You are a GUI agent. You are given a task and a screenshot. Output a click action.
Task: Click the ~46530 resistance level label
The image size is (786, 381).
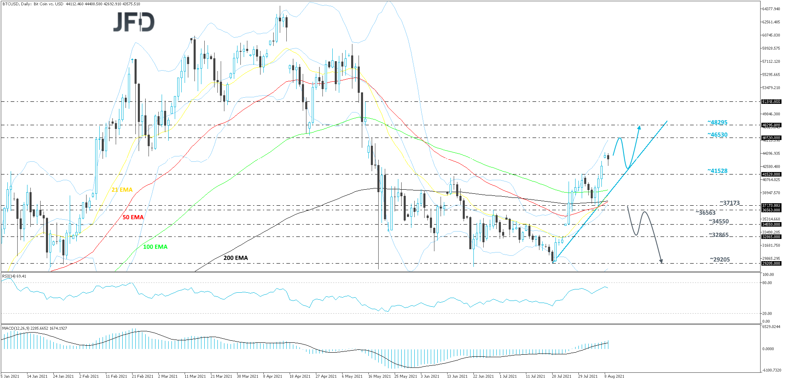pyautogui.click(x=717, y=135)
